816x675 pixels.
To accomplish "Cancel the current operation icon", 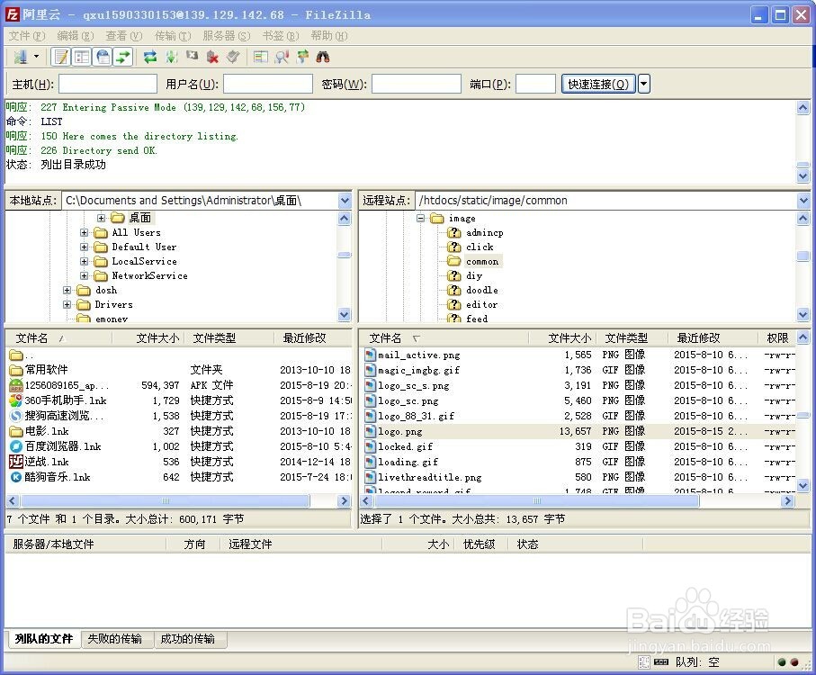I will (192, 56).
